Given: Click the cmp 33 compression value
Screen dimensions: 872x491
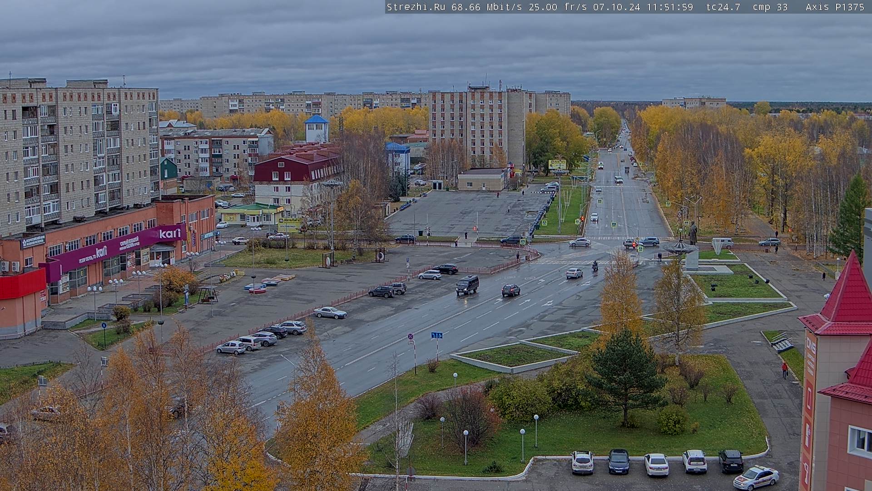Looking at the screenshot, I should click(x=770, y=7).
